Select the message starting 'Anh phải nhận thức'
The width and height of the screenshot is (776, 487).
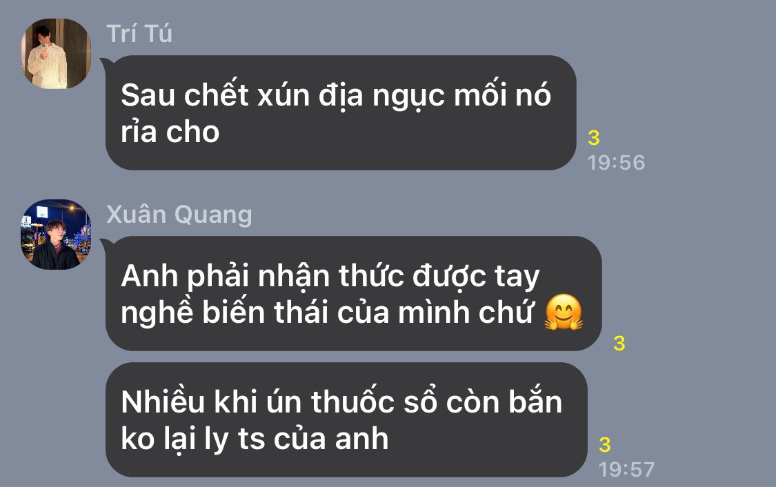[x=353, y=293]
